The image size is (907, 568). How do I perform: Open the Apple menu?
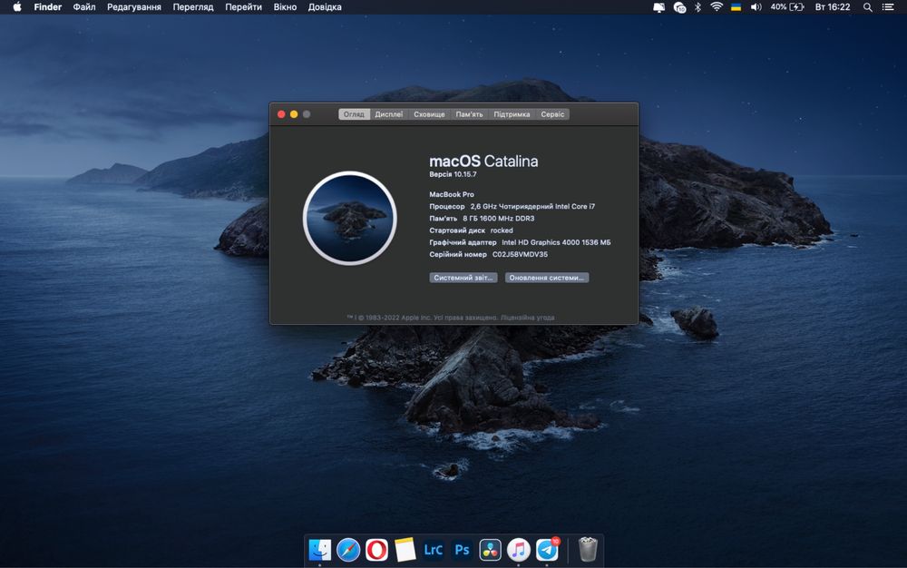(x=17, y=7)
